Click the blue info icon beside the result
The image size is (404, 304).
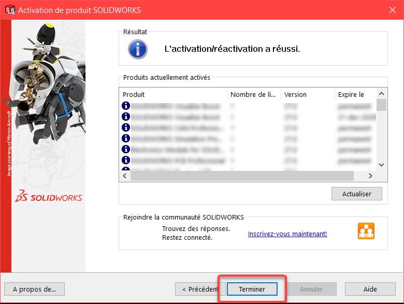[138, 49]
